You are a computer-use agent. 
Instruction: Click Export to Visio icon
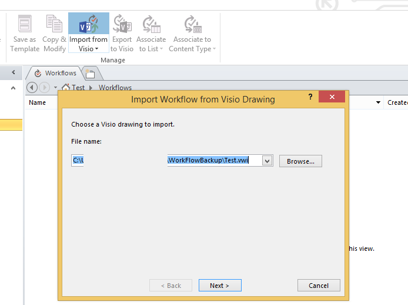(x=122, y=24)
